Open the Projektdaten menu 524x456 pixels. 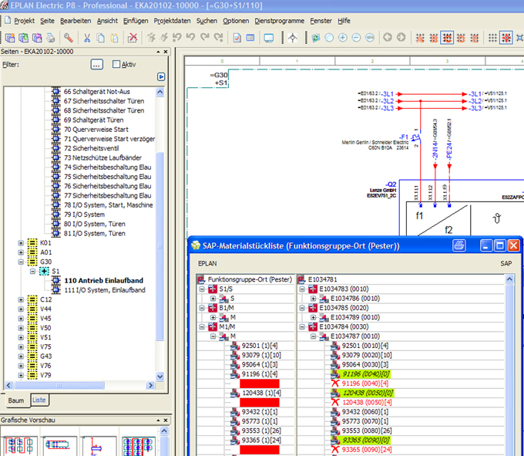click(171, 20)
